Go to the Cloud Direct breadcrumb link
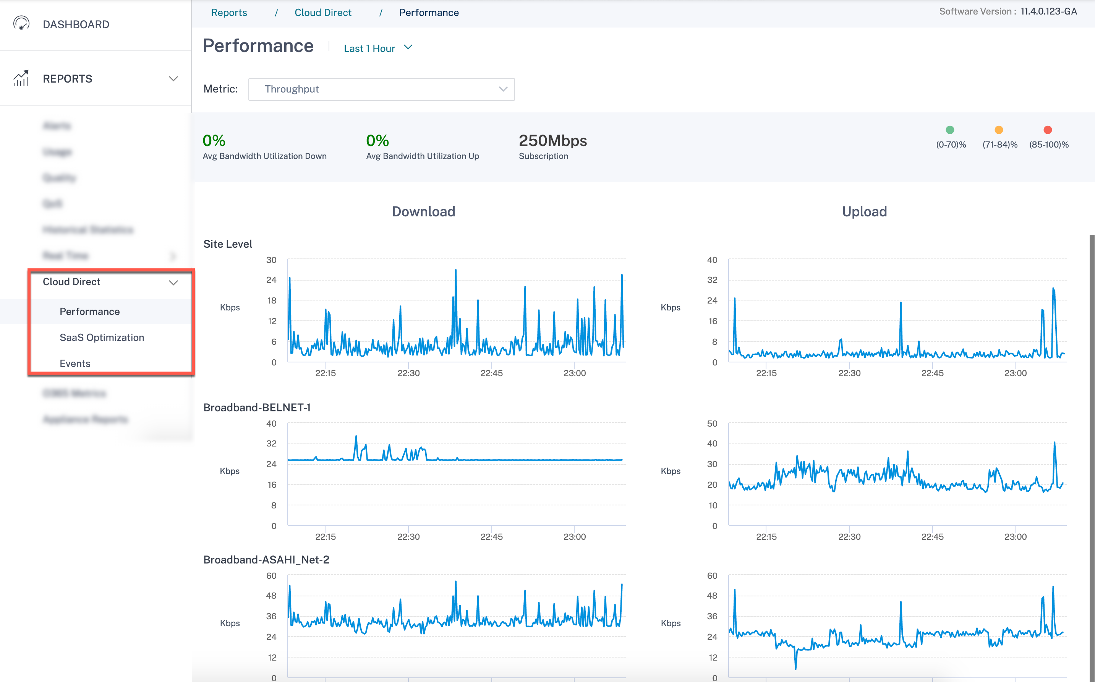This screenshot has height=682, width=1095. click(323, 12)
